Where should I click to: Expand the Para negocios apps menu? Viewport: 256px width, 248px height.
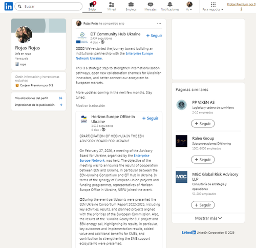pyautogui.click(x=213, y=6)
